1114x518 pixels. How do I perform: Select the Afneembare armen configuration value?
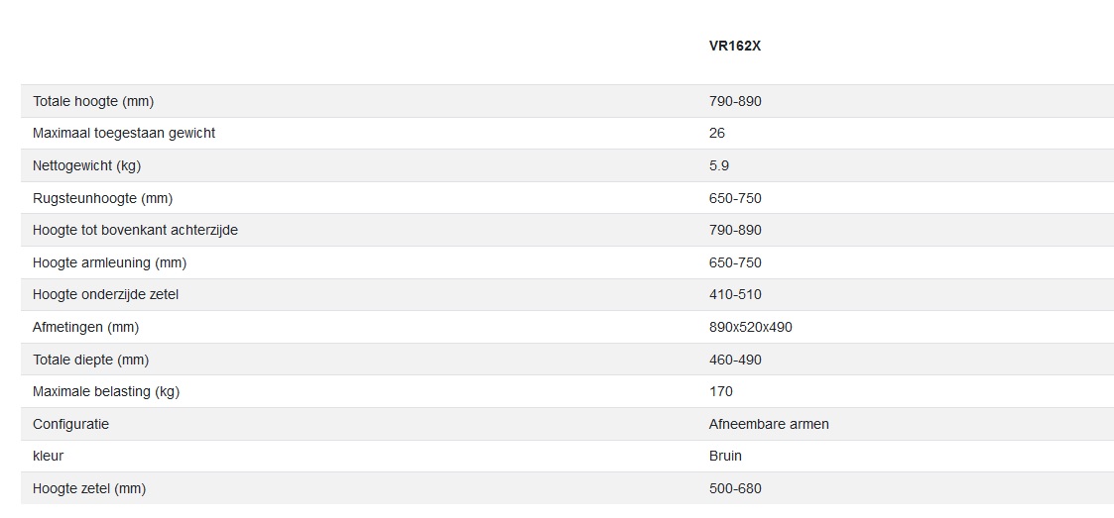769,424
